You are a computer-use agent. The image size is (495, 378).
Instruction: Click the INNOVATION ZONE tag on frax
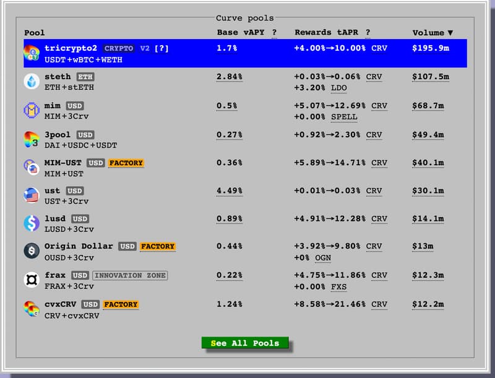pos(131,275)
